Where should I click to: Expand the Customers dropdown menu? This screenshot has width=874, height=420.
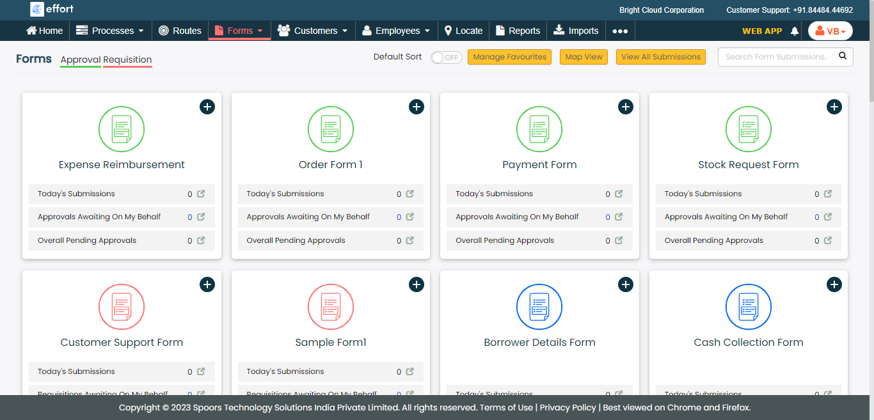[314, 31]
